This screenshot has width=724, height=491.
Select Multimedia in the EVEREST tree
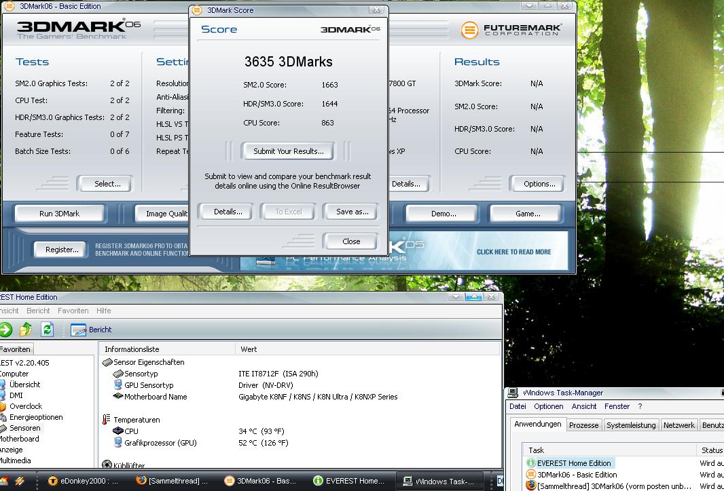[15, 460]
